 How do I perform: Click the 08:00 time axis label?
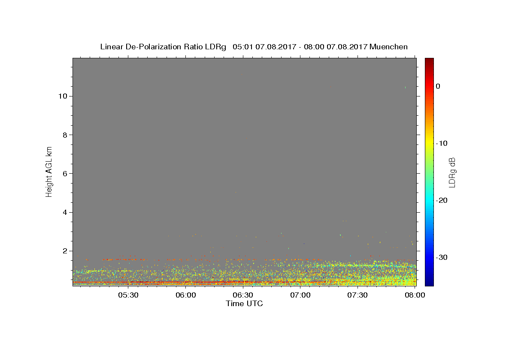(415, 295)
